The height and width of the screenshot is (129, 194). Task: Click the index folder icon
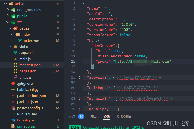pyautogui.click(x=18, y=35)
